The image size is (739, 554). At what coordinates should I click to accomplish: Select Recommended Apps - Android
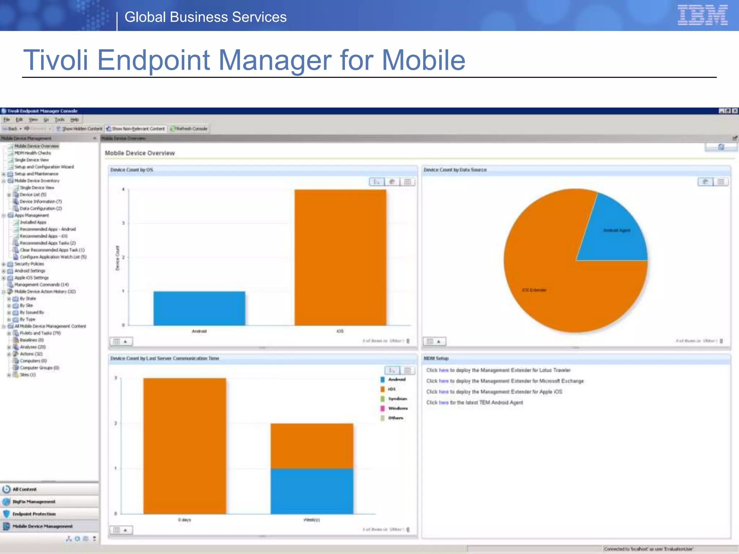48,229
